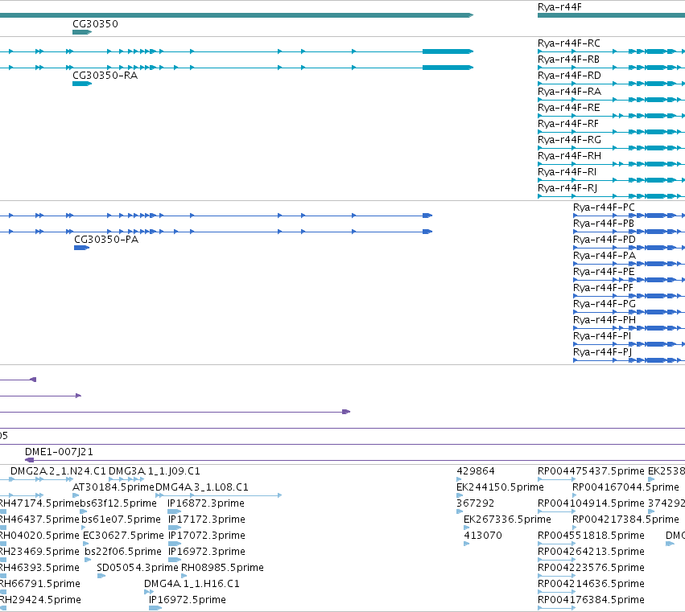Pick protein Rya-r44F-PJ

tap(602, 352)
